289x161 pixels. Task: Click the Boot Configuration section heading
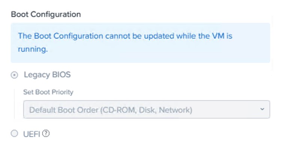tap(46, 15)
